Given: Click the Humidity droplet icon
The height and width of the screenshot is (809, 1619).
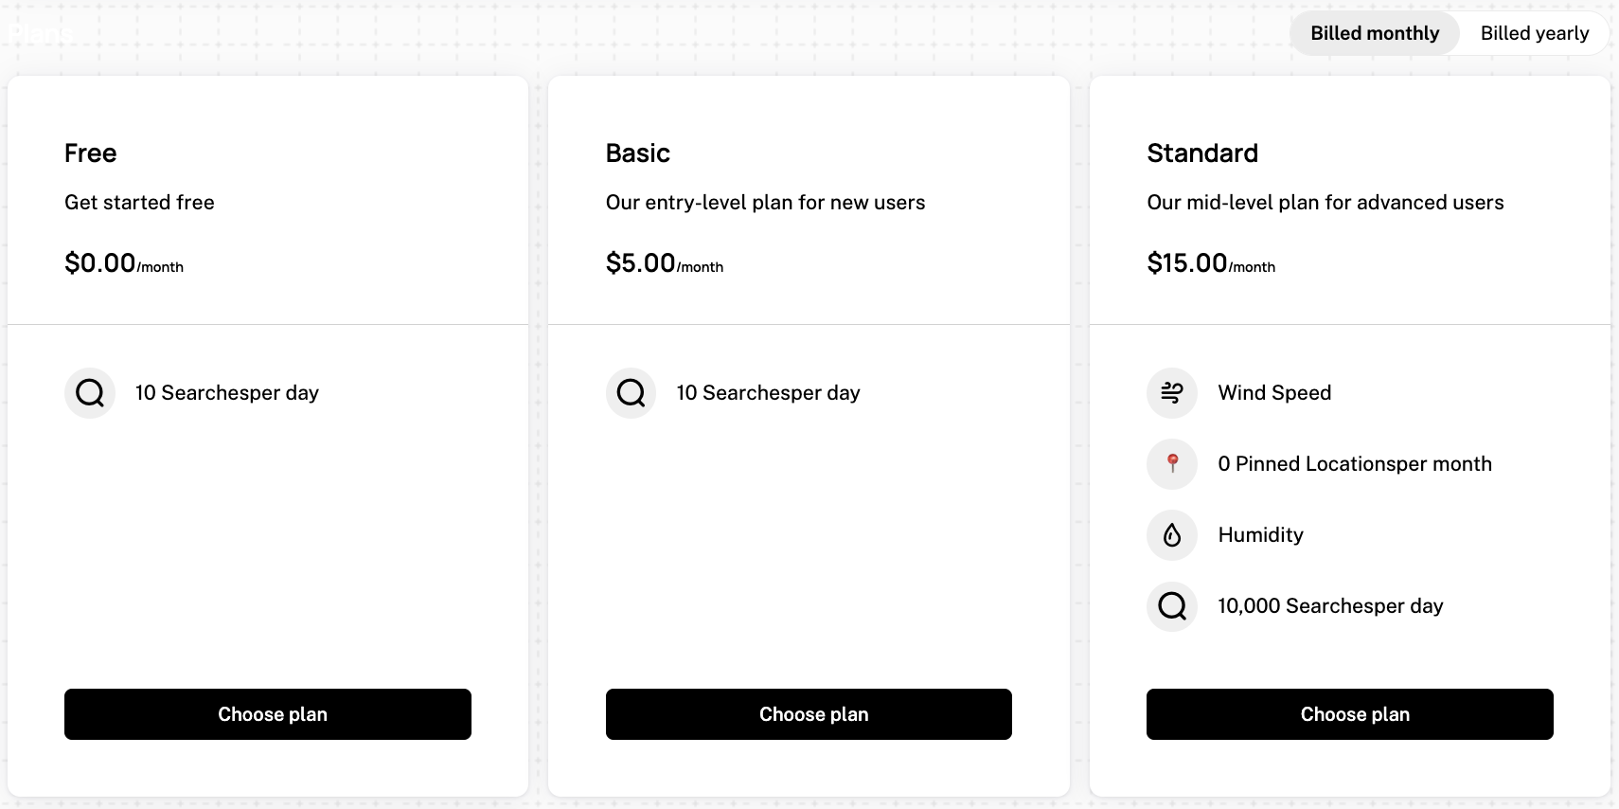Looking at the screenshot, I should [x=1171, y=534].
